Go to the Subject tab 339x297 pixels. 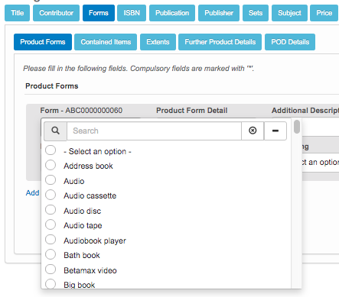[x=289, y=13]
